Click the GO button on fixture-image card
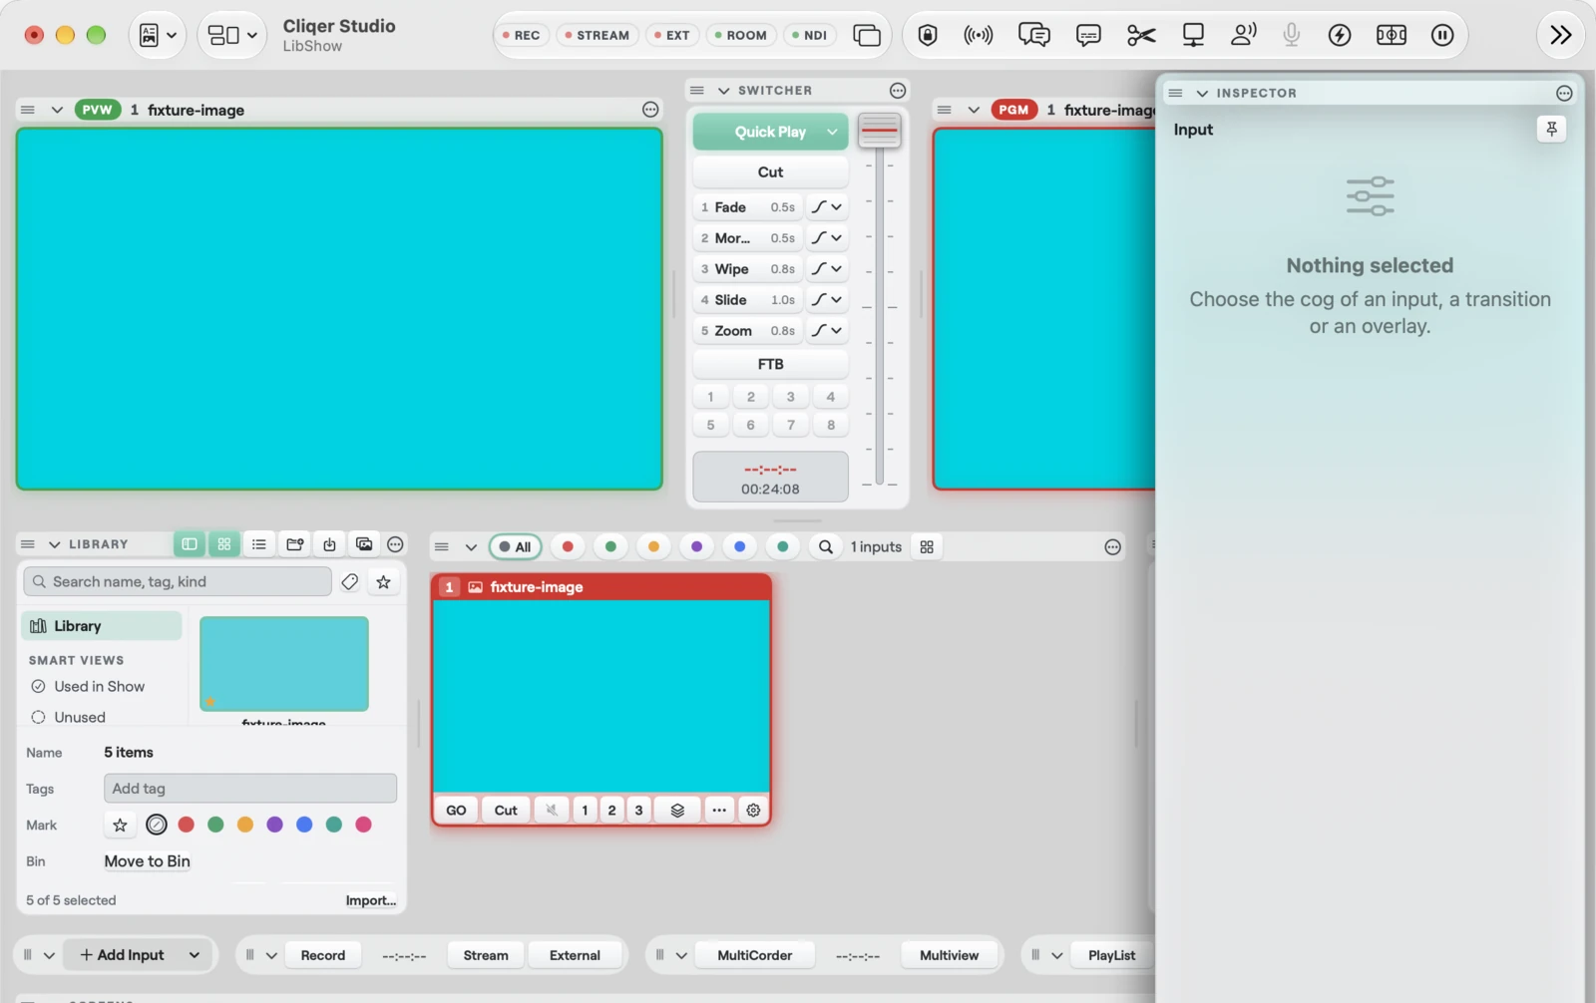 (x=456, y=810)
